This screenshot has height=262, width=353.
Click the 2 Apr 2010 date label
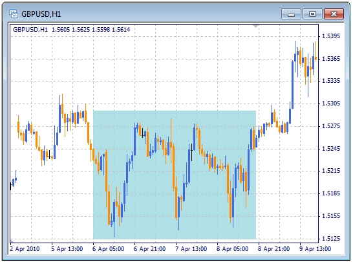point(25,249)
